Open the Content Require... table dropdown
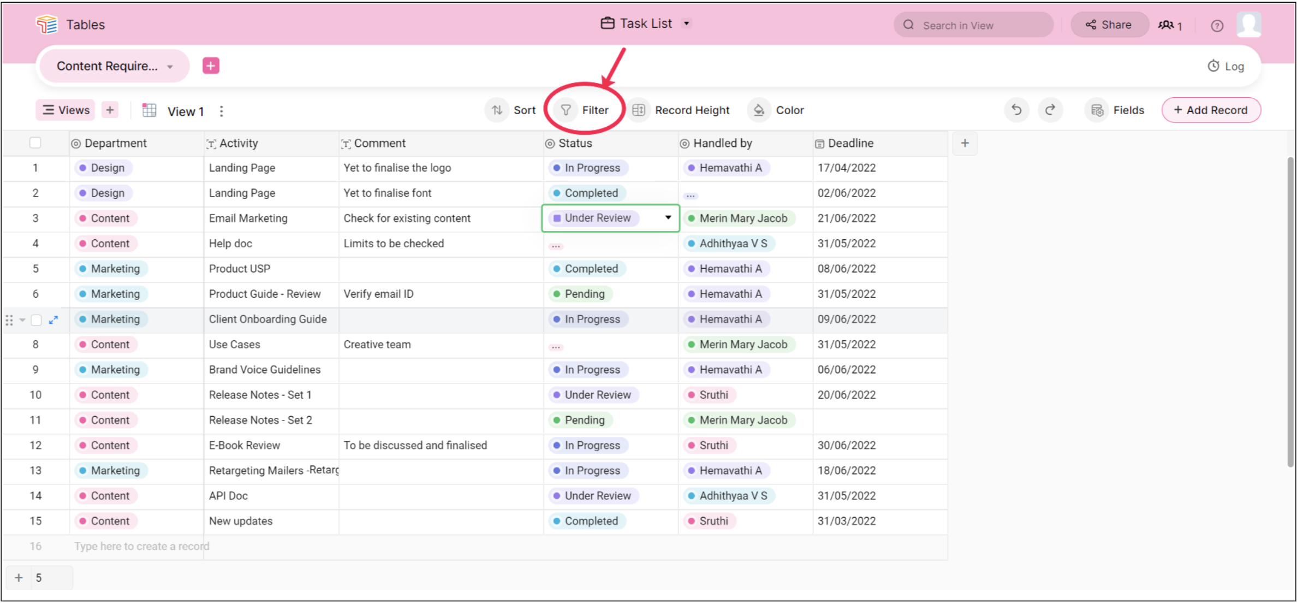Viewport: 1297px width, 603px height. pos(170,67)
